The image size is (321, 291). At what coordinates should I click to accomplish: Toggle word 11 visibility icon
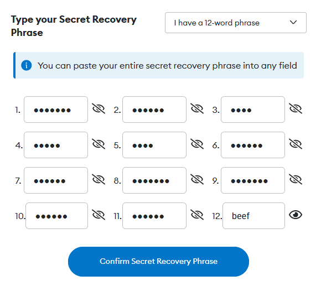pos(197,215)
